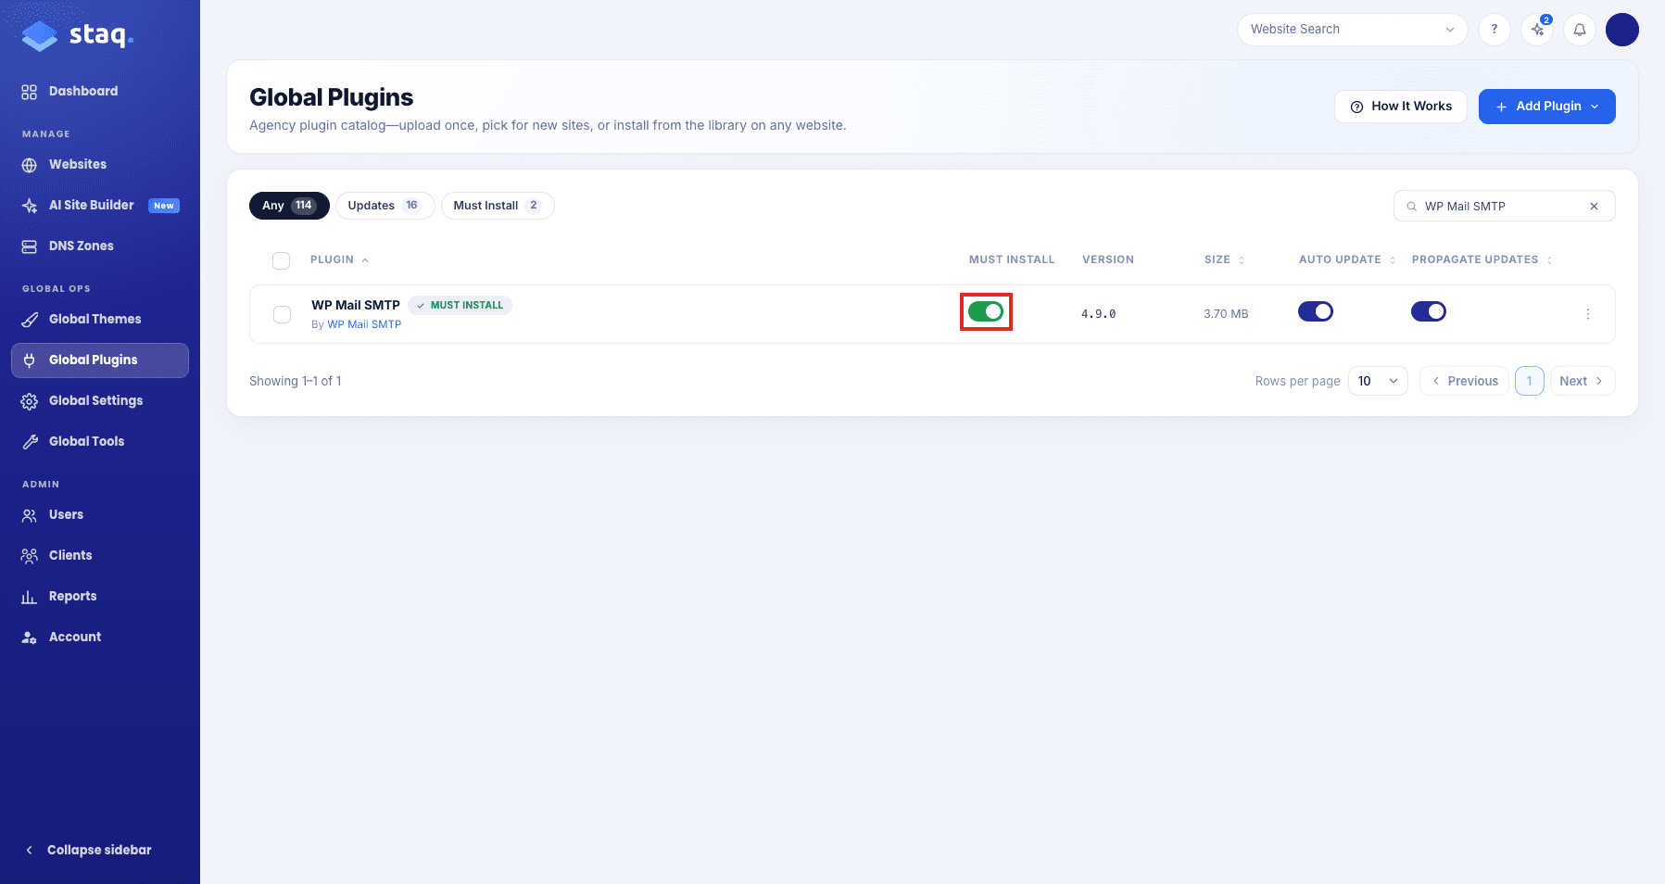Open the help question mark icon

[1494, 30]
